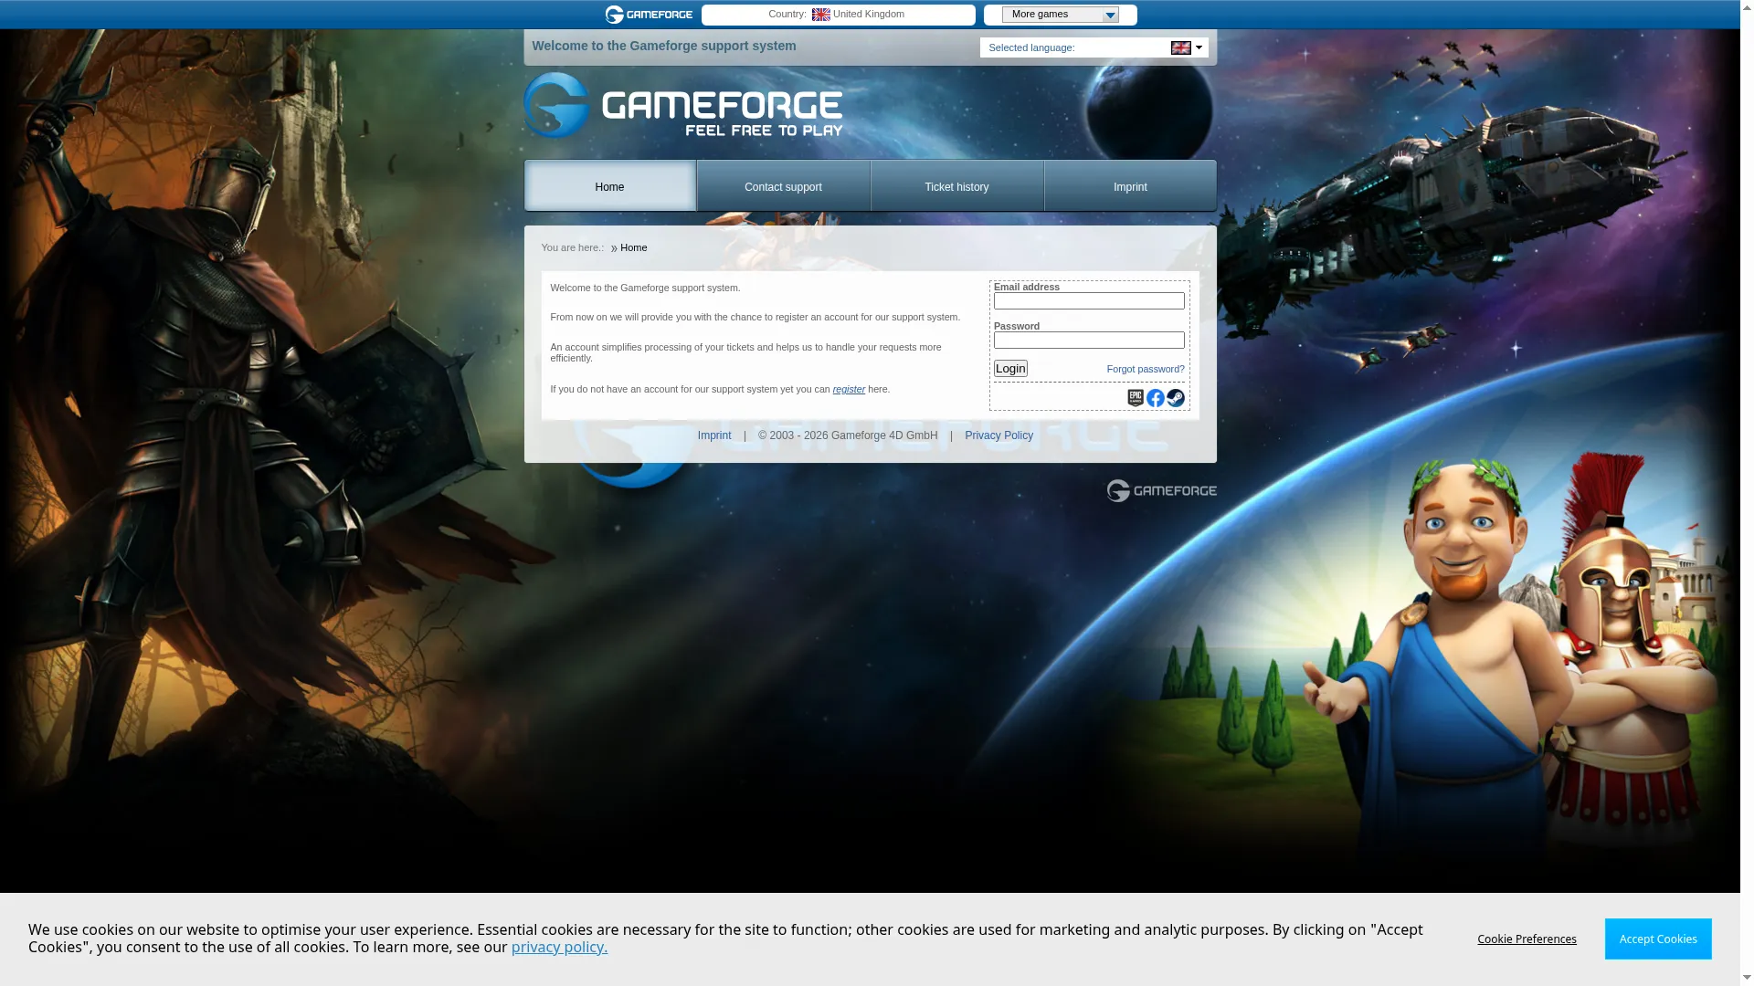Image resolution: width=1754 pixels, height=986 pixels.
Task: Follow the register link
Action: (x=849, y=389)
